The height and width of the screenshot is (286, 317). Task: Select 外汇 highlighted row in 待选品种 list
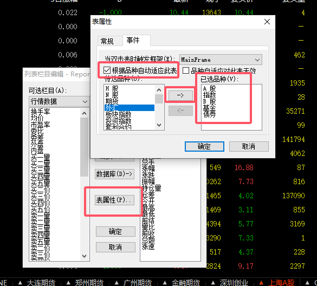click(130, 108)
